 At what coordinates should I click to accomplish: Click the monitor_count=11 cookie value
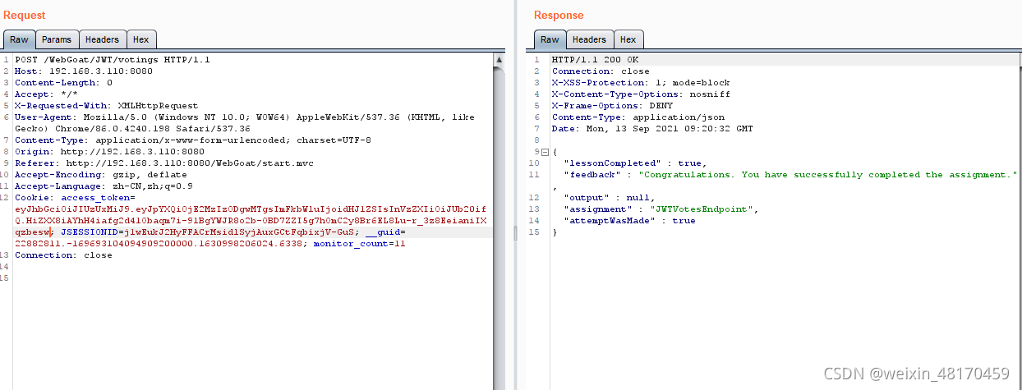click(x=360, y=244)
